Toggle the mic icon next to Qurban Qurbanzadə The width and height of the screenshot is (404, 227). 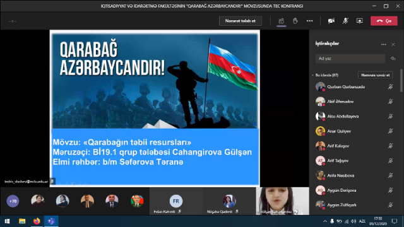click(390, 87)
